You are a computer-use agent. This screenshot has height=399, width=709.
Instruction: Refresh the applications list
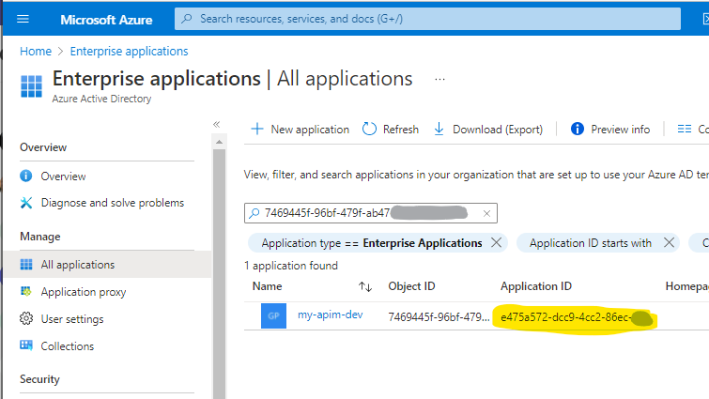(391, 130)
